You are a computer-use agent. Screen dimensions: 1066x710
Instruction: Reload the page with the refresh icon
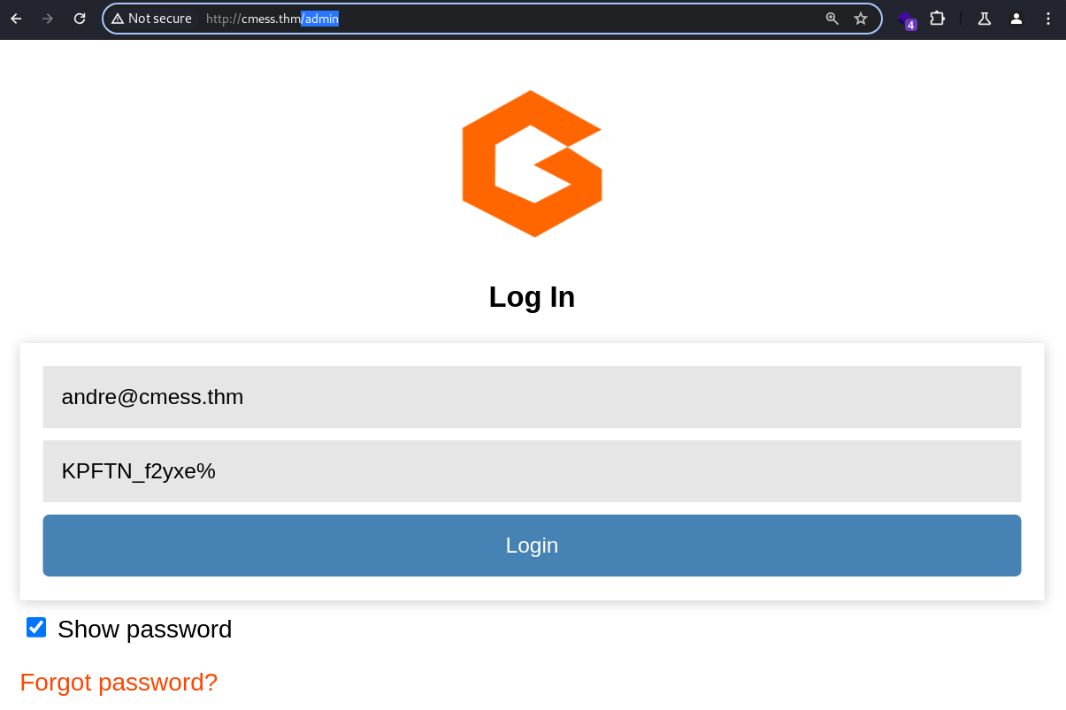point(80,19)
